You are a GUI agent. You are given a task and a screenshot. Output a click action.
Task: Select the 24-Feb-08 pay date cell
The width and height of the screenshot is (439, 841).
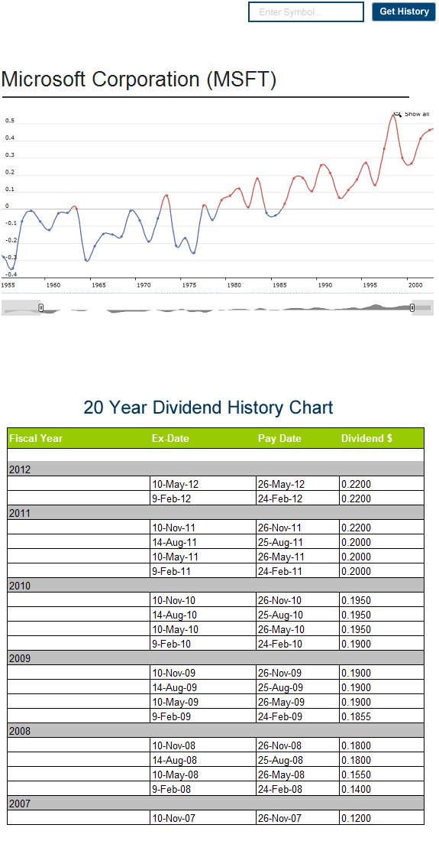point(298,788)
